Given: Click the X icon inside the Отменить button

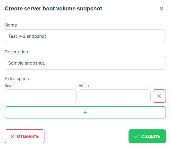Looking at the screenshot, I should pyautogui.click(x=13, y=136).
